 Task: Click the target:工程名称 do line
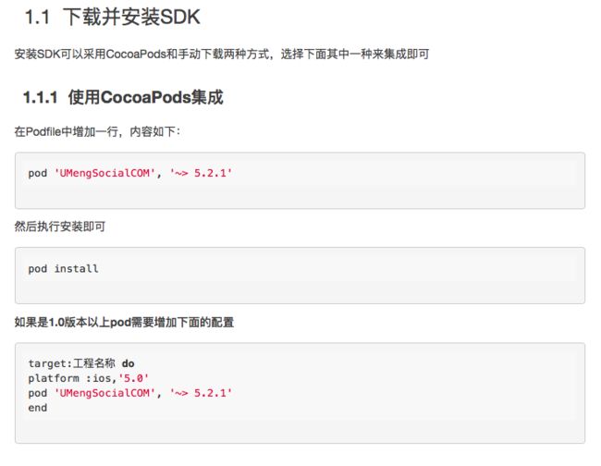(81, 363)
